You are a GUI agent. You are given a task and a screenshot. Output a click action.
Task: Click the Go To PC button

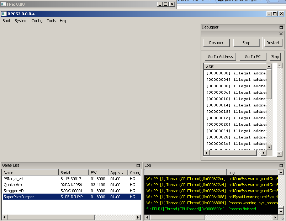point(253,57)
